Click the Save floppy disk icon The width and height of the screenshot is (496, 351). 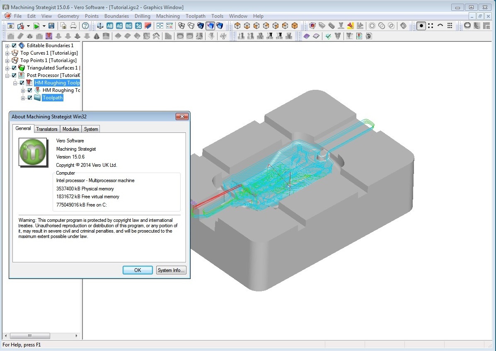[51, 26]
